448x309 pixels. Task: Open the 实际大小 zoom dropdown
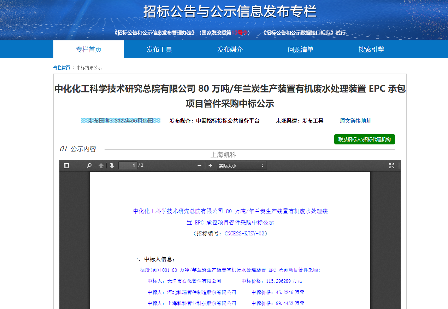242,166
